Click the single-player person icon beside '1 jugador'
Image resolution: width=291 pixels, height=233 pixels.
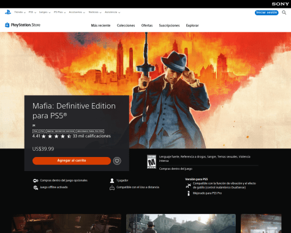click(112, 180)
